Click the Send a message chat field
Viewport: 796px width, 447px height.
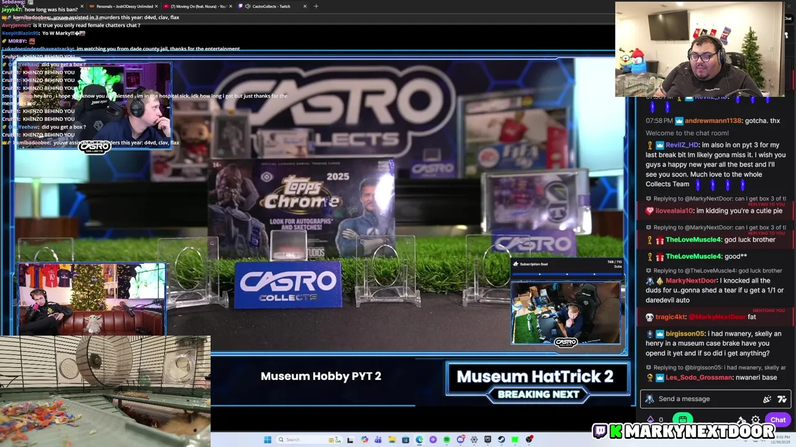tap(715, 399)
